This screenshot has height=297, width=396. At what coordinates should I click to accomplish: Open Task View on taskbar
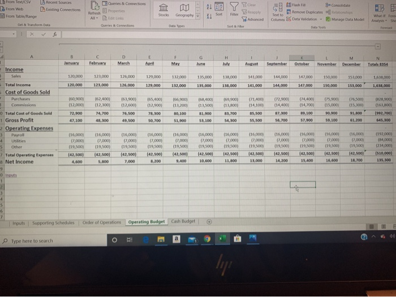[x=130, y=240]
